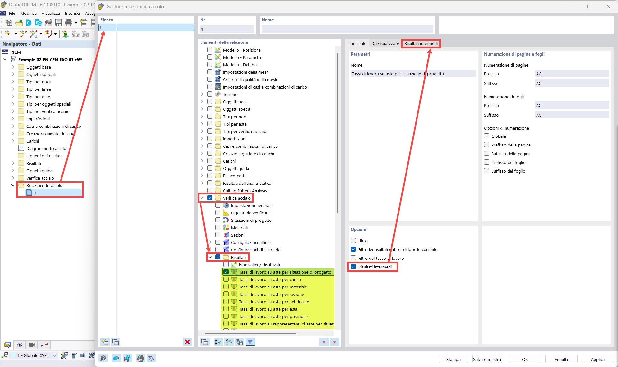The image size is (618, 367).
Task: Open the help question mark icon in the dialog
Action: coord(103,358)
